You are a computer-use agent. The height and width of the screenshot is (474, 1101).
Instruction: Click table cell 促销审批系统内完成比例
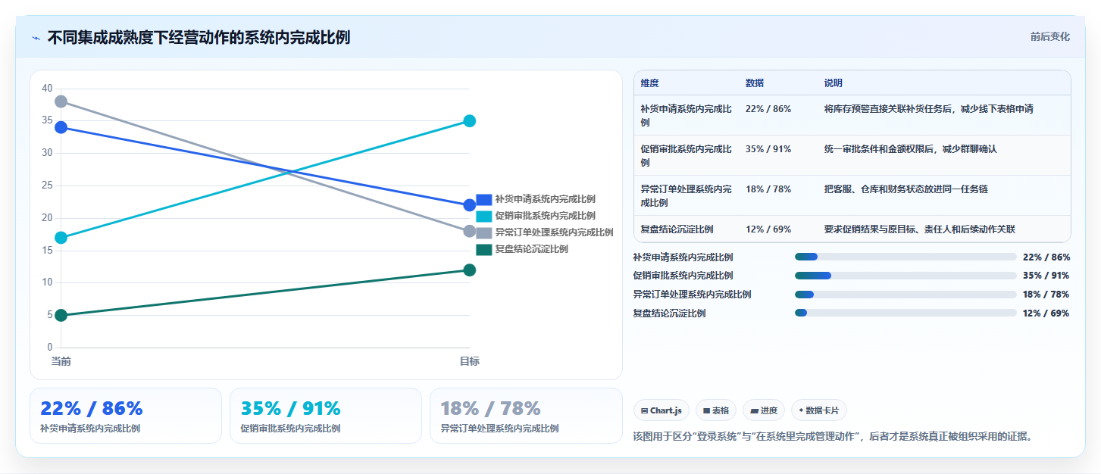point(687,156)
